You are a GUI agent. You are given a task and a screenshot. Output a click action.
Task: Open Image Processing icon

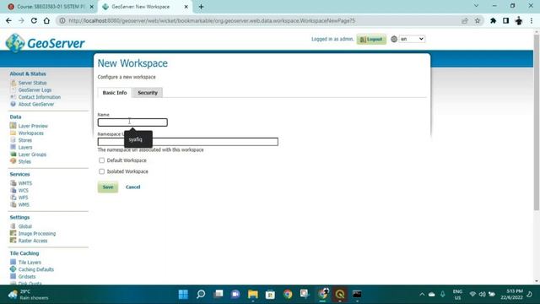(x=13, y=233)
